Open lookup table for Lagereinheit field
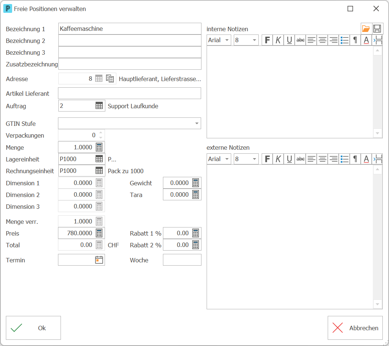The height and width of the screenshot is (346, 389). (x=99, y=159)
